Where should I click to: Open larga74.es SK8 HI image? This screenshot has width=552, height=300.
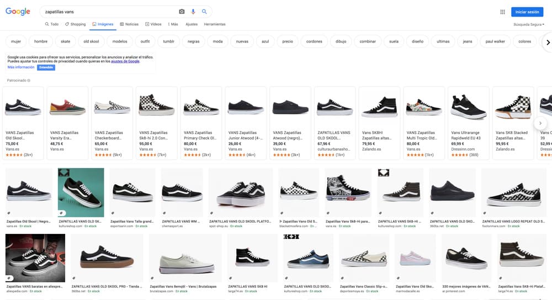tap(252, 258)
